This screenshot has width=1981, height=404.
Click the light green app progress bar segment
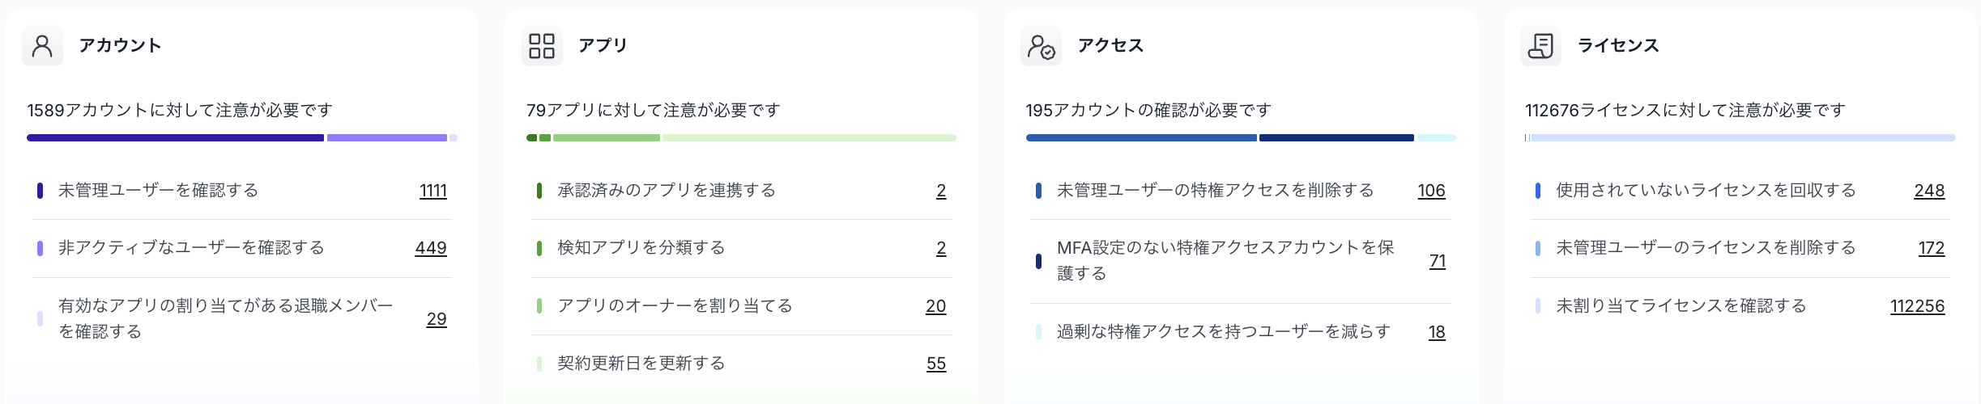[808, 138]
